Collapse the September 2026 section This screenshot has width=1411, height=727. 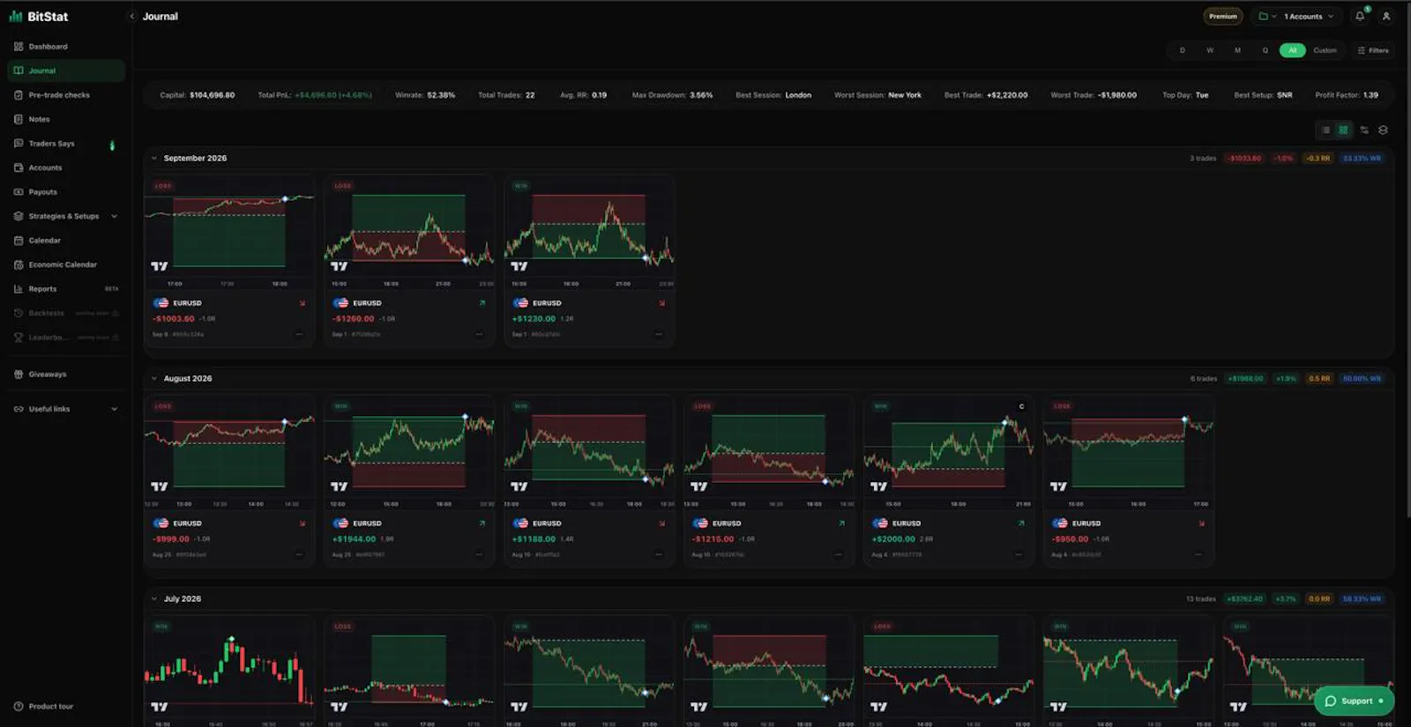pos(154,159)
